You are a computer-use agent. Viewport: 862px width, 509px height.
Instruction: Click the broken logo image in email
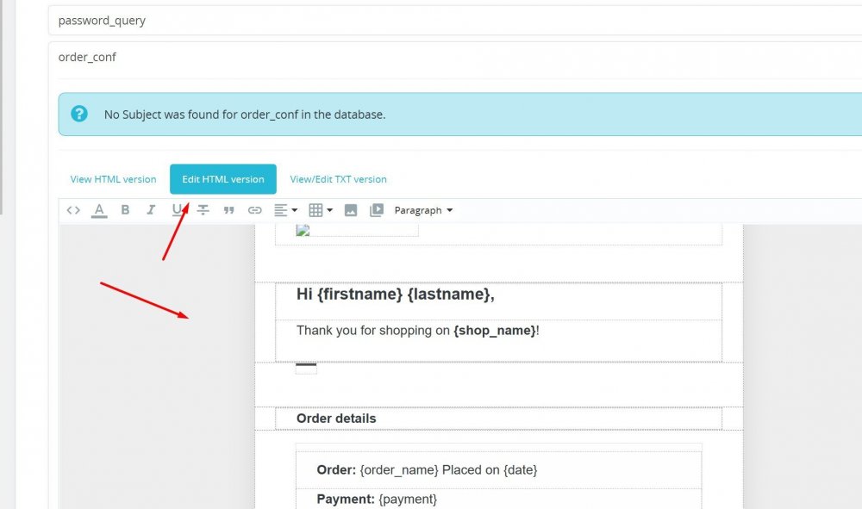coord(303,230)
